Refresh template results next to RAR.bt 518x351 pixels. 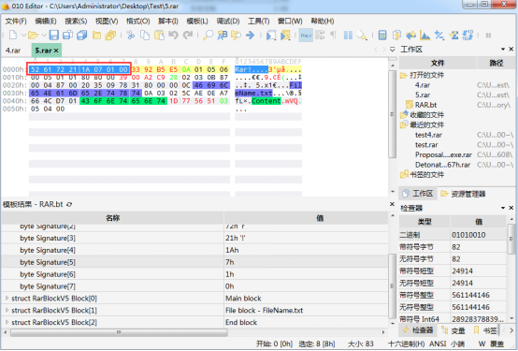point(69,204)
